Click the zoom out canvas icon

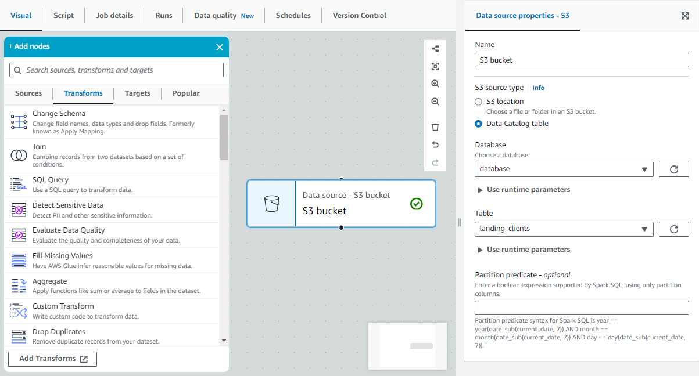click(x=435, y=102)
